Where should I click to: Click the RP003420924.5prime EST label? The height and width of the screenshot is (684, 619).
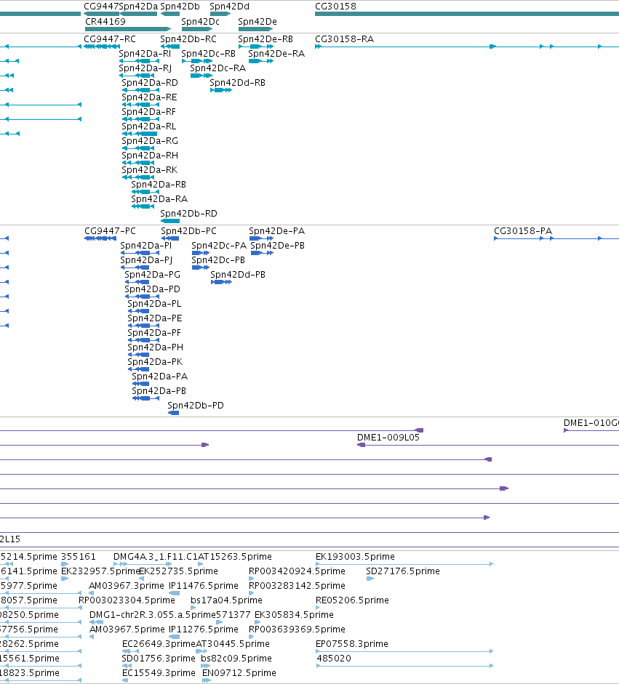(x=297, y=571)
